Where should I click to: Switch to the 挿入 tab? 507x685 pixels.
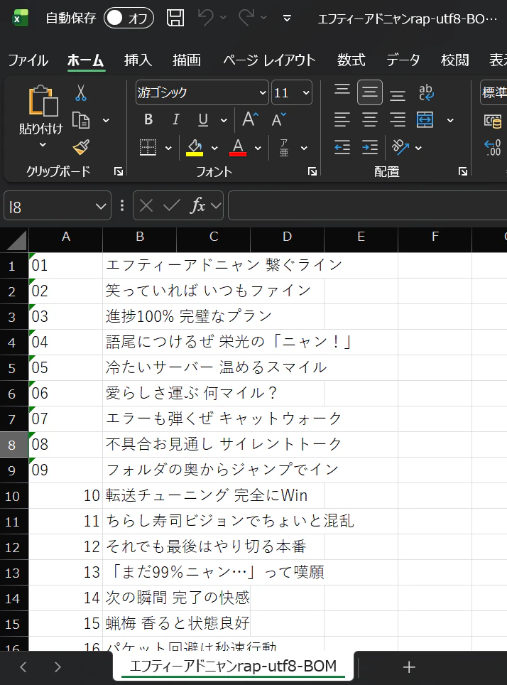coord(138,60)
